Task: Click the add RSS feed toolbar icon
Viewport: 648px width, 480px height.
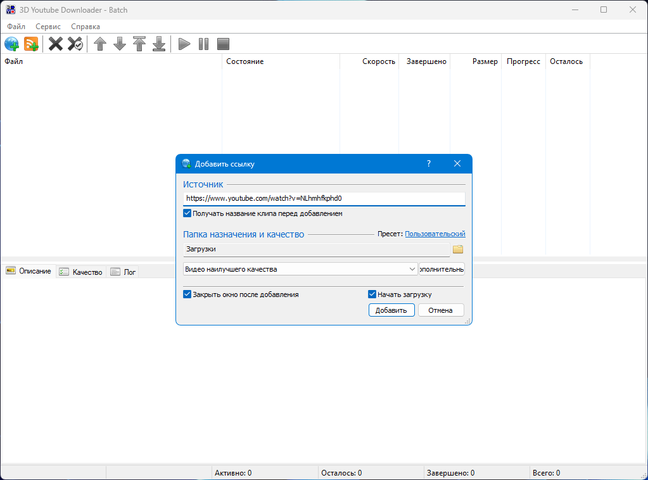Action: point(32,44)
